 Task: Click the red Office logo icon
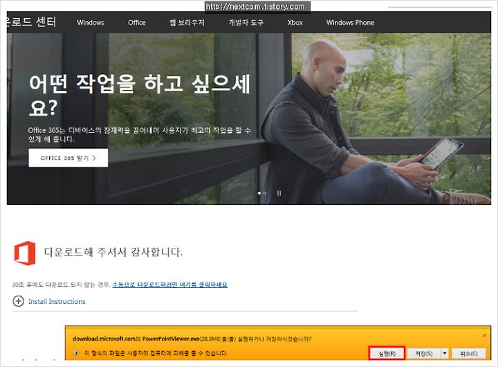pyautogui.click(x=25, y=253)
